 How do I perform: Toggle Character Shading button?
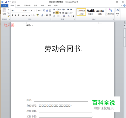click(x=47, y=15)
